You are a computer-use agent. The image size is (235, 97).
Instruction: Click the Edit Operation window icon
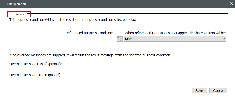[x=4, y=4]
